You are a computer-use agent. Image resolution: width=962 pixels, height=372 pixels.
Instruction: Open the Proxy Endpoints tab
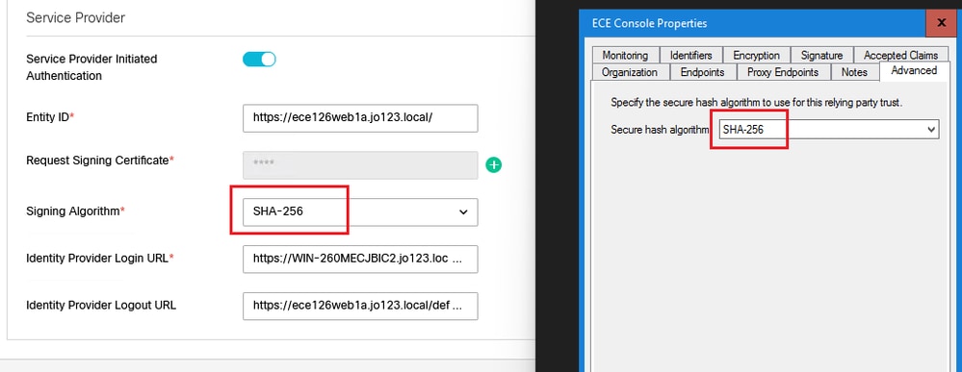783,72
